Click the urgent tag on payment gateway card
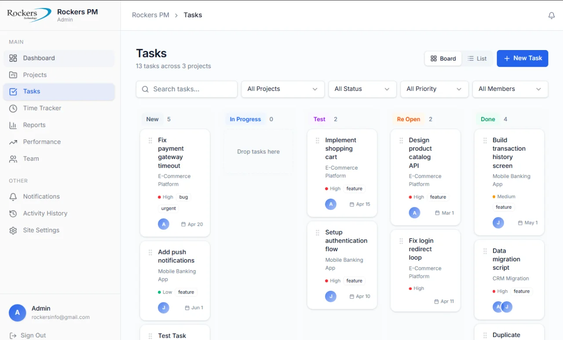 168,209
